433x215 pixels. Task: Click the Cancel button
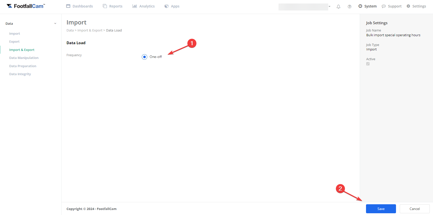click(414, 209)
